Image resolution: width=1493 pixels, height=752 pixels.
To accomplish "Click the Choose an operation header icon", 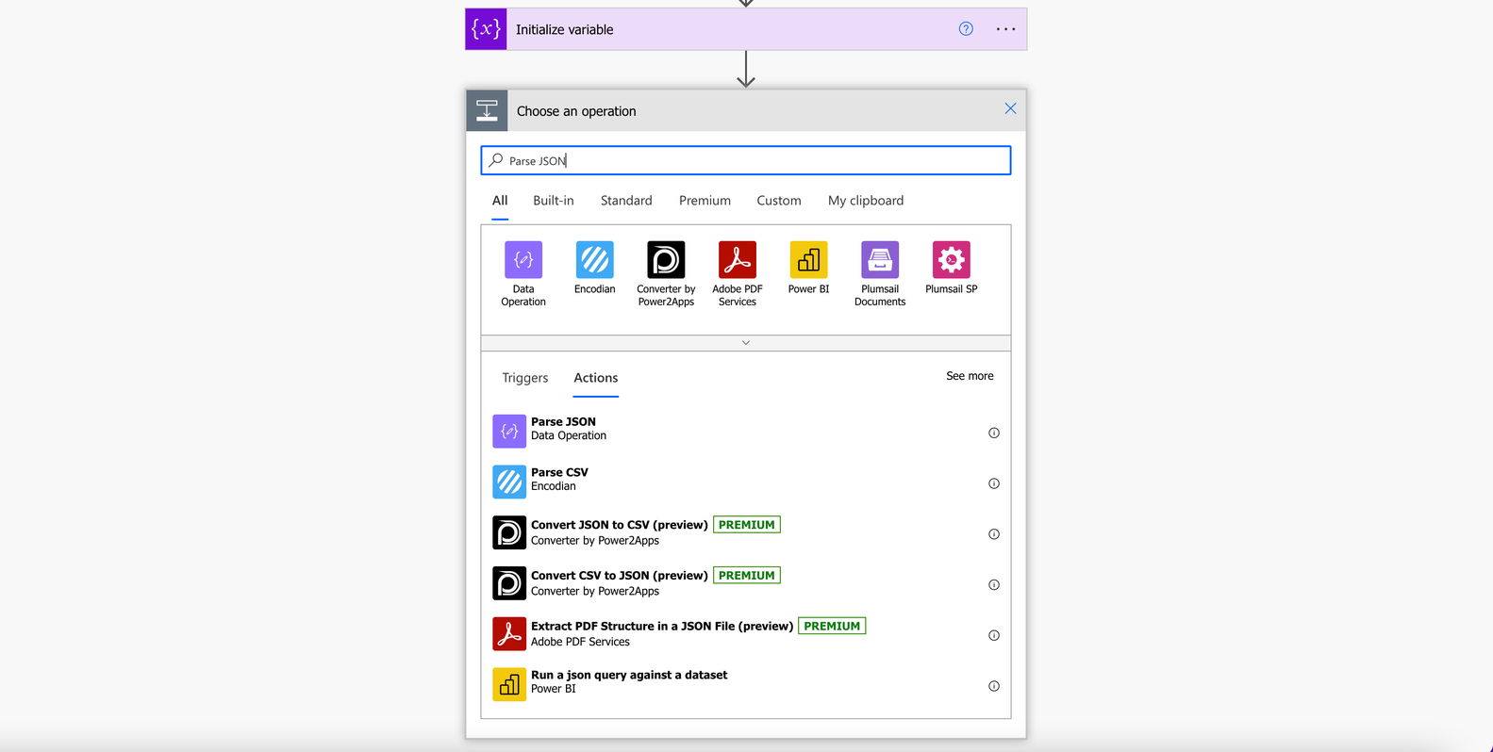I will pyautogui.click(x=487, y=110).
